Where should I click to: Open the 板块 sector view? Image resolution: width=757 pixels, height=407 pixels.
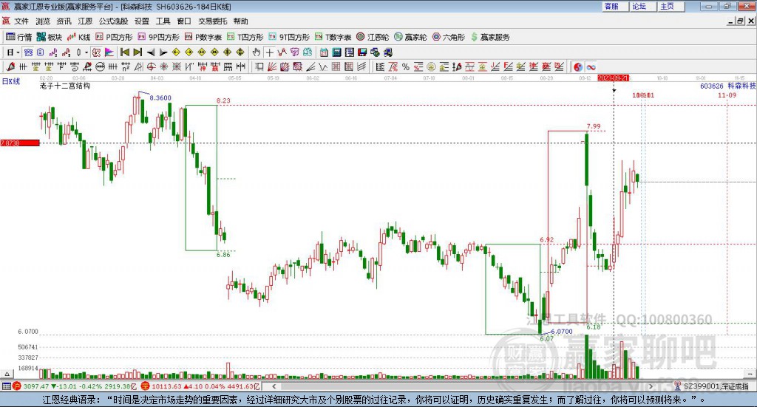(50, 37)
